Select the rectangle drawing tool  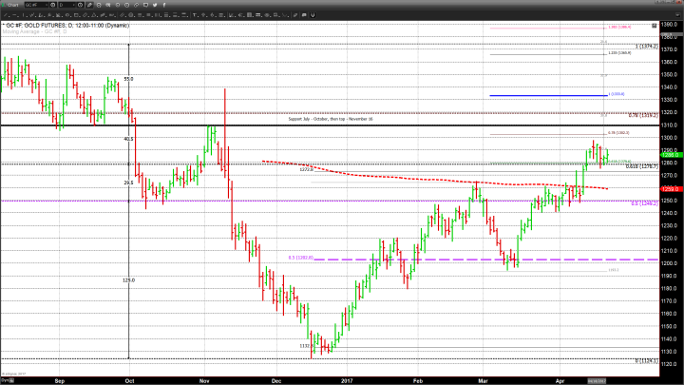tap(76, 15)
